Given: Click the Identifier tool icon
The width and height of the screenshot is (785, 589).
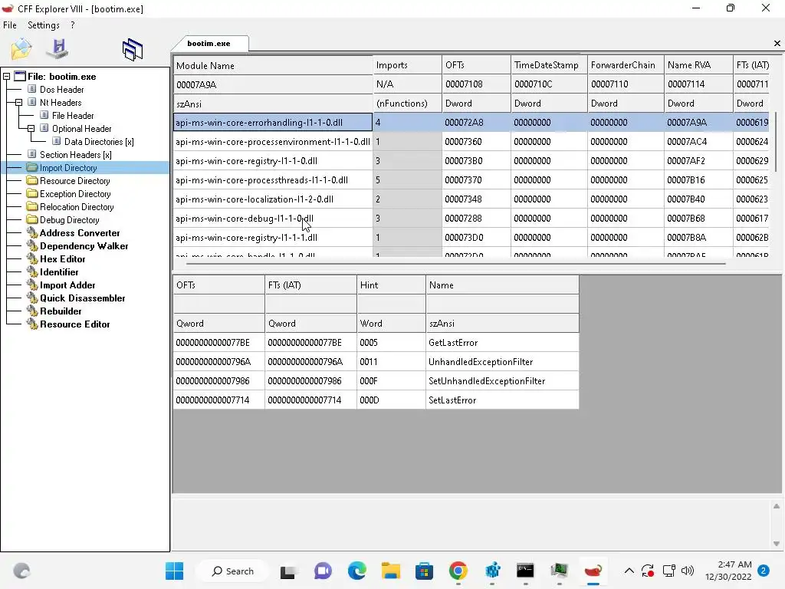Looking at the screenshot, I should pyautogui.click(x=32, y=271).
